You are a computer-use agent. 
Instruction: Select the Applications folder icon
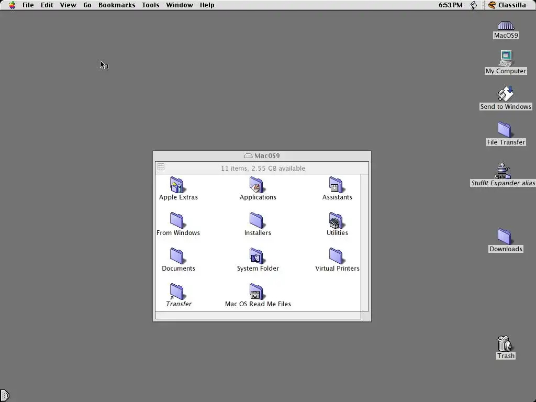pos(256,185)
